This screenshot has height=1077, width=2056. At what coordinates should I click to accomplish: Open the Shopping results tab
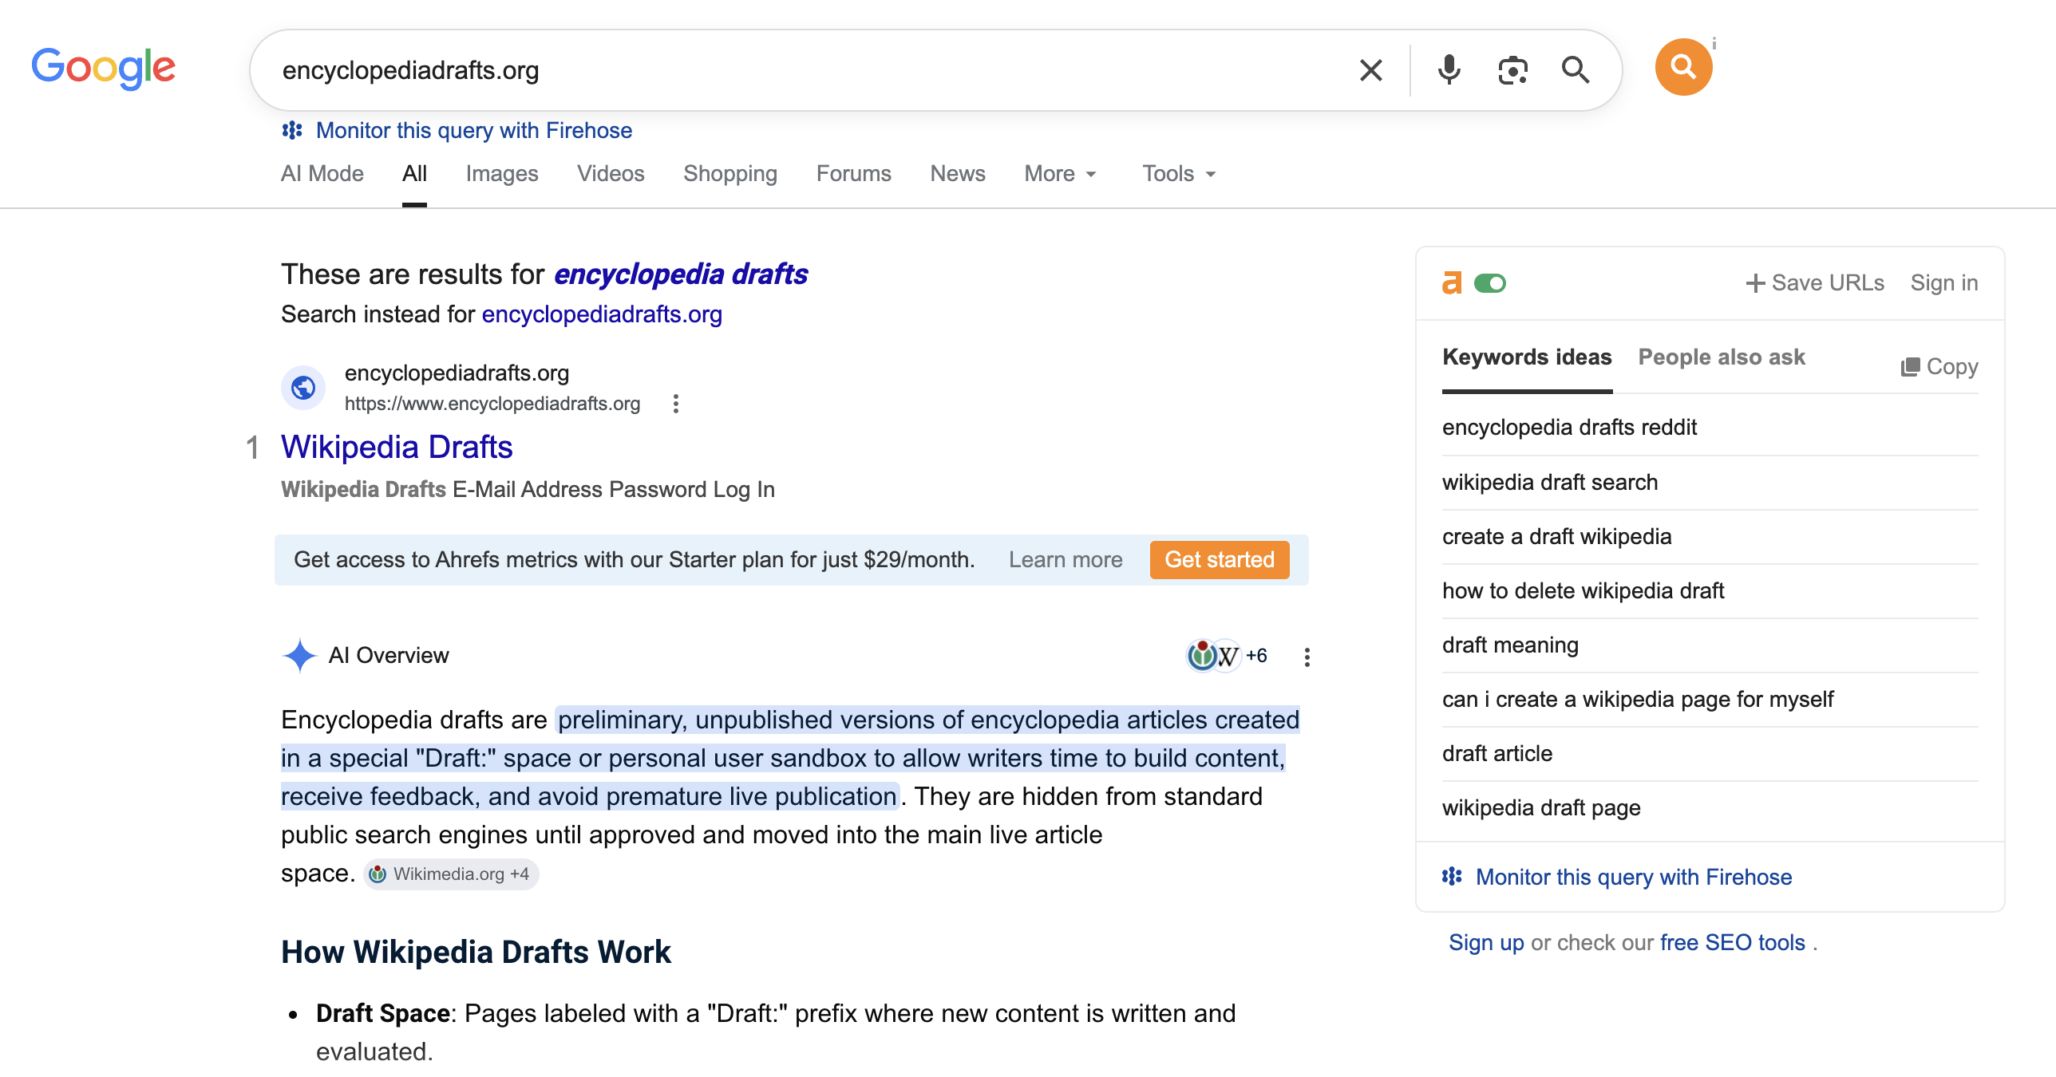click(730, 174)
